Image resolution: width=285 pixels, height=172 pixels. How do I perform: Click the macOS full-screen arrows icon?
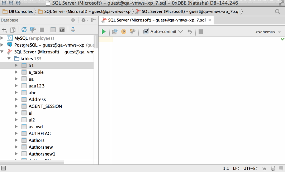click(x=281, y=3)
